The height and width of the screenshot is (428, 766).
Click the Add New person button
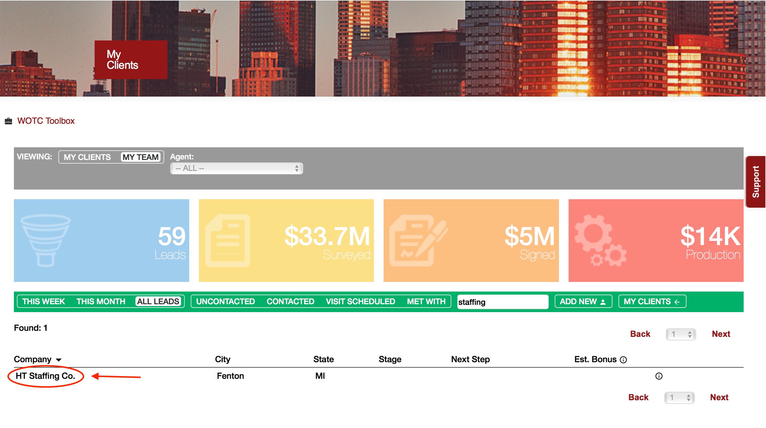(x=583, y=302)
